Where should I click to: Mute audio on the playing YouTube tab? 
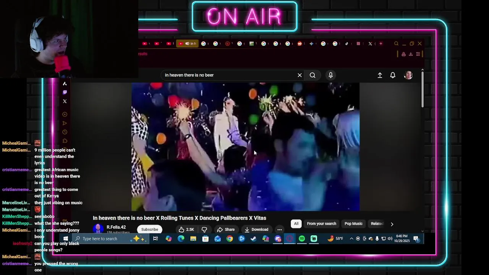(x=187, y=44)
